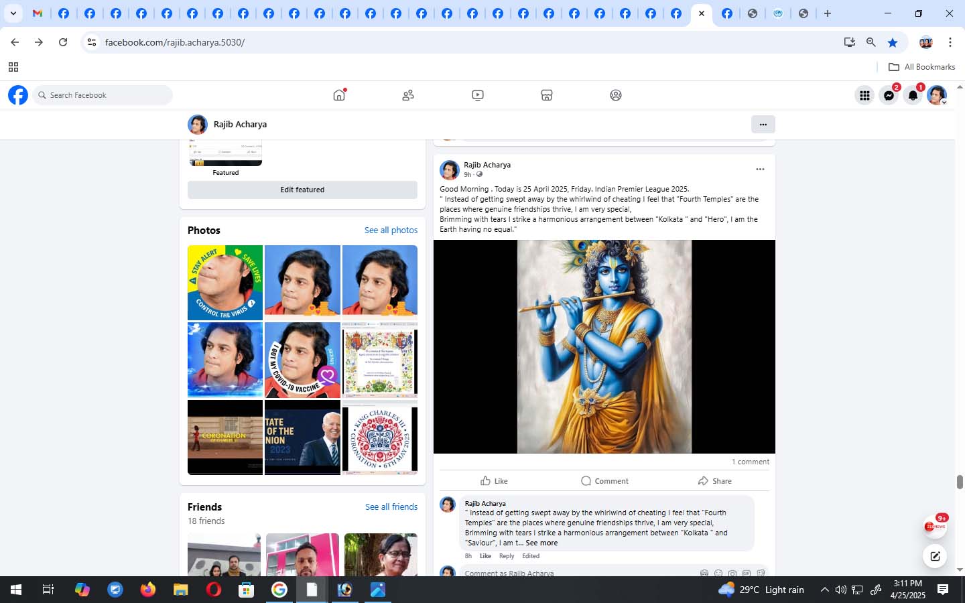Click the browser Back arrow

15,42
